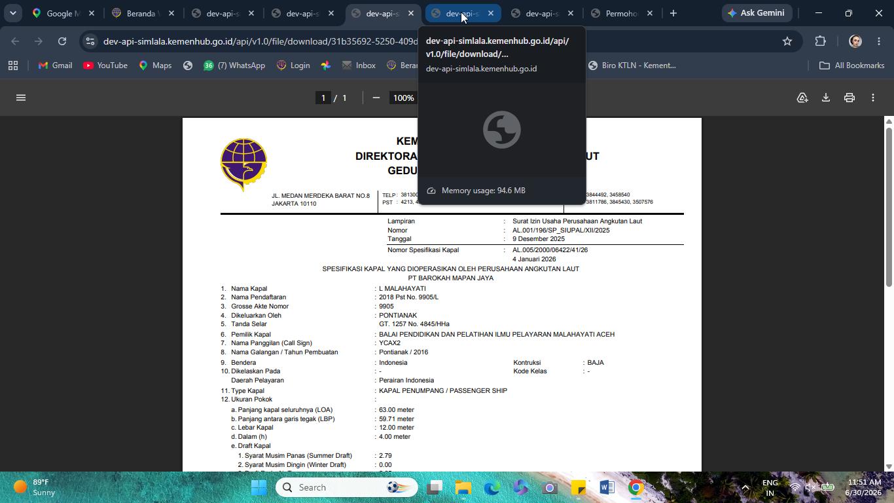Print the PDF document
Screen dimensions: 894x503
click(849, 98)
